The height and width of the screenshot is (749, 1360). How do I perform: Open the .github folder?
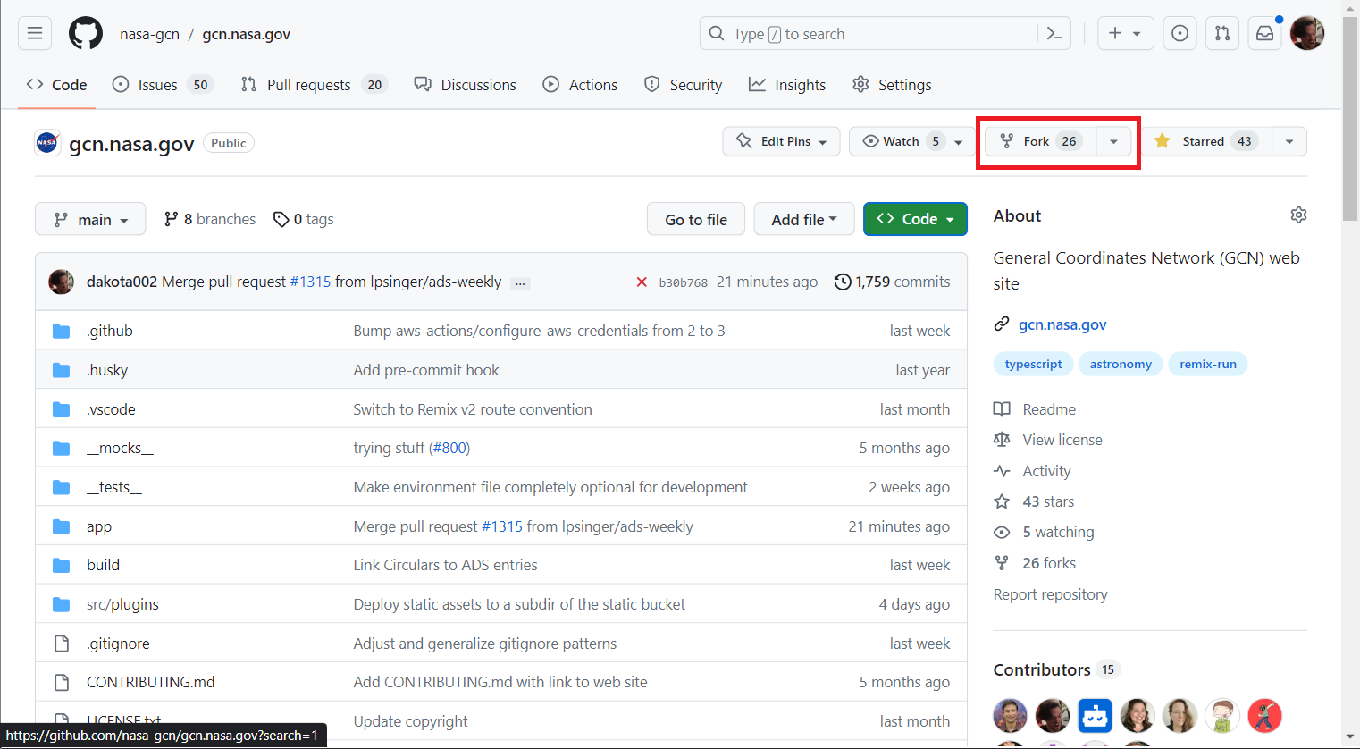point(110,331)
